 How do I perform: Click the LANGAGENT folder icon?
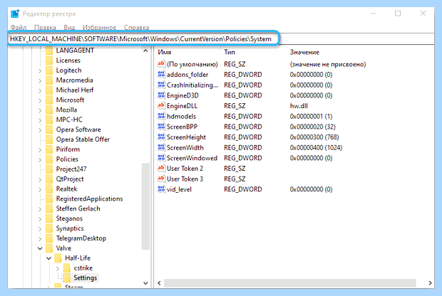pyautogui.click(x=49, y=51)
